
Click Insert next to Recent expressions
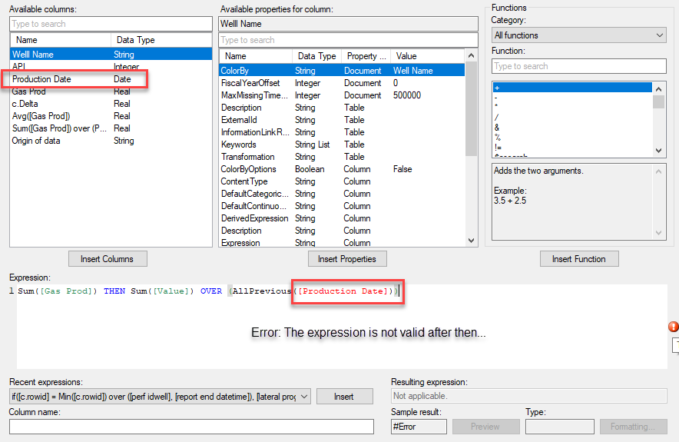344,397
